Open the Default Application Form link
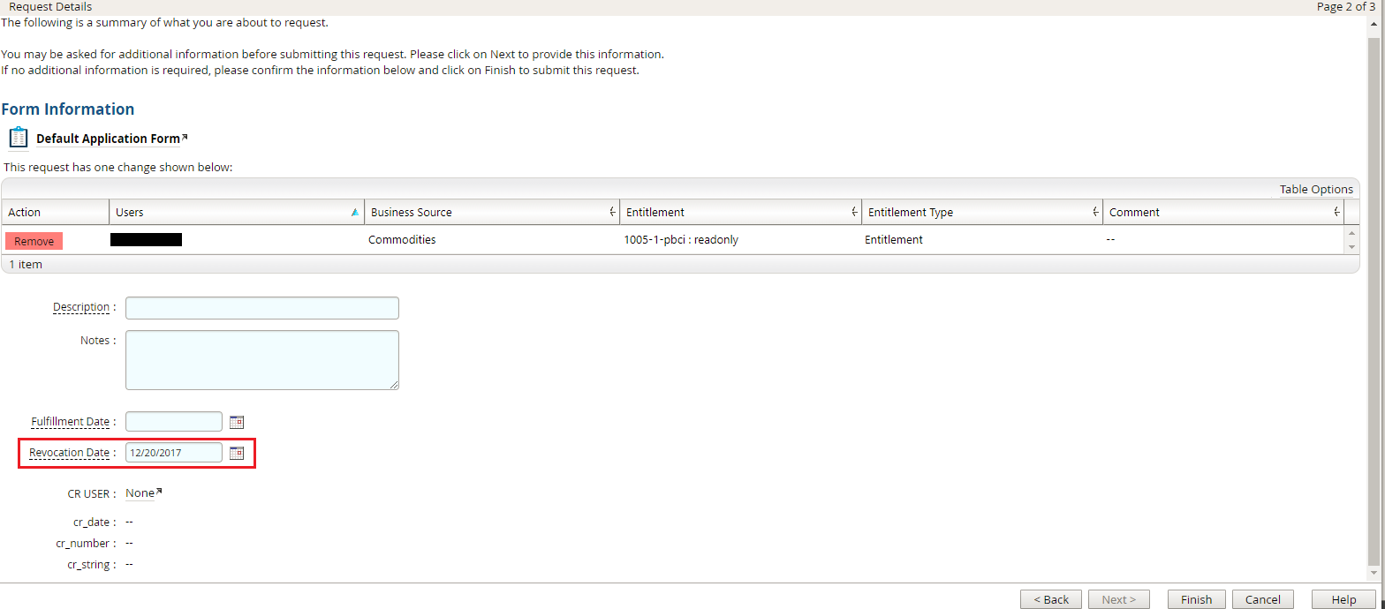Viewport: 1385px width, 609px height. pyautogui.click(x=108, y=139)
